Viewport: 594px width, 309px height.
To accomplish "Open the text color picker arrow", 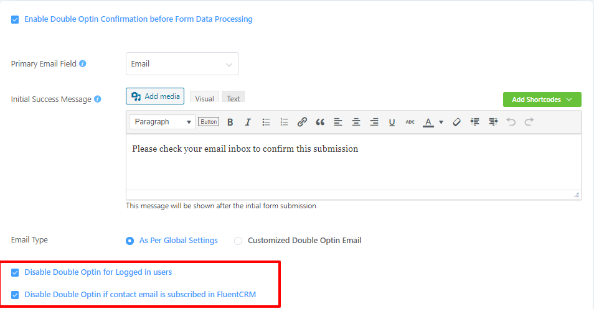I will tap(441, 122).
